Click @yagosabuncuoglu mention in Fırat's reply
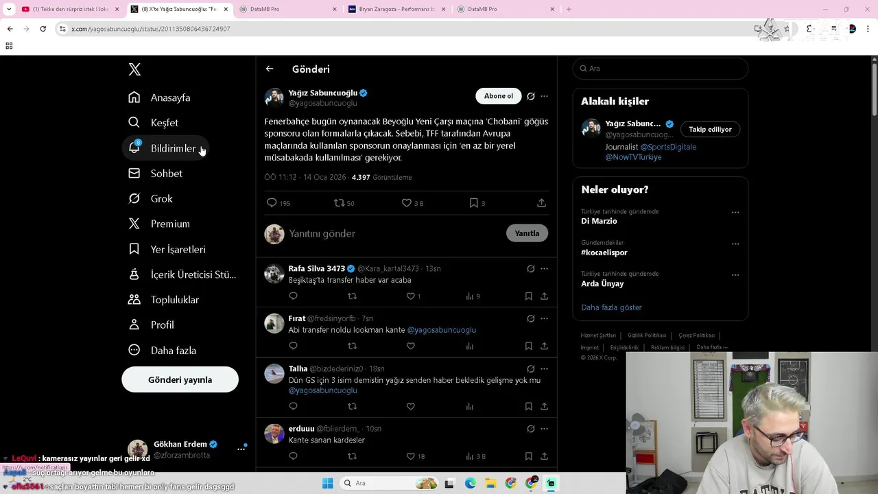Screen dimensions: 878x494 click(x=441, y=330)
